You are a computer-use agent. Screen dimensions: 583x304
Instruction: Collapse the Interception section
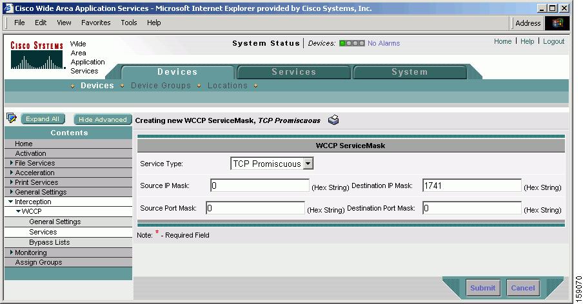tap(11, 201)
